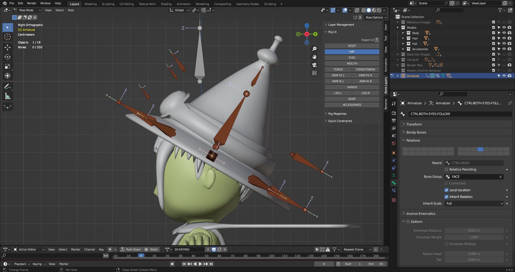The height and width of the screenshot is (272, 515).
Task: Select the Rotate tool
Action: 8,57
